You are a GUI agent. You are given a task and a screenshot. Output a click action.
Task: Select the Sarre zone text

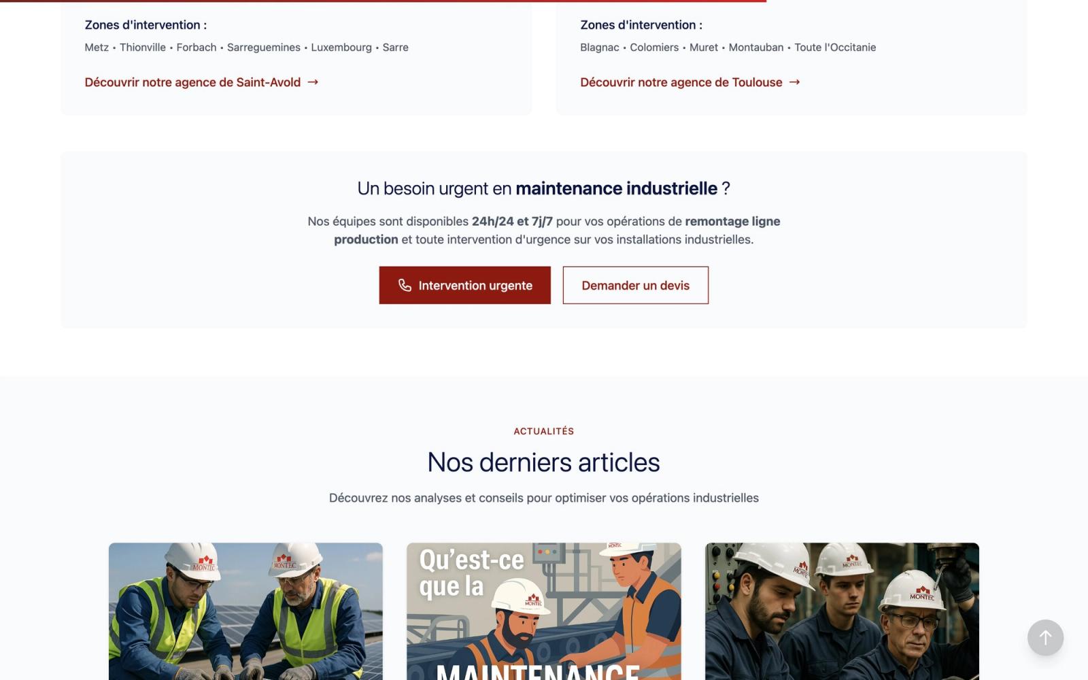(396, 48)
